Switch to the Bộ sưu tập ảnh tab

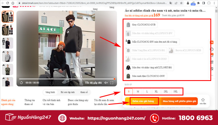pos(67,92)
